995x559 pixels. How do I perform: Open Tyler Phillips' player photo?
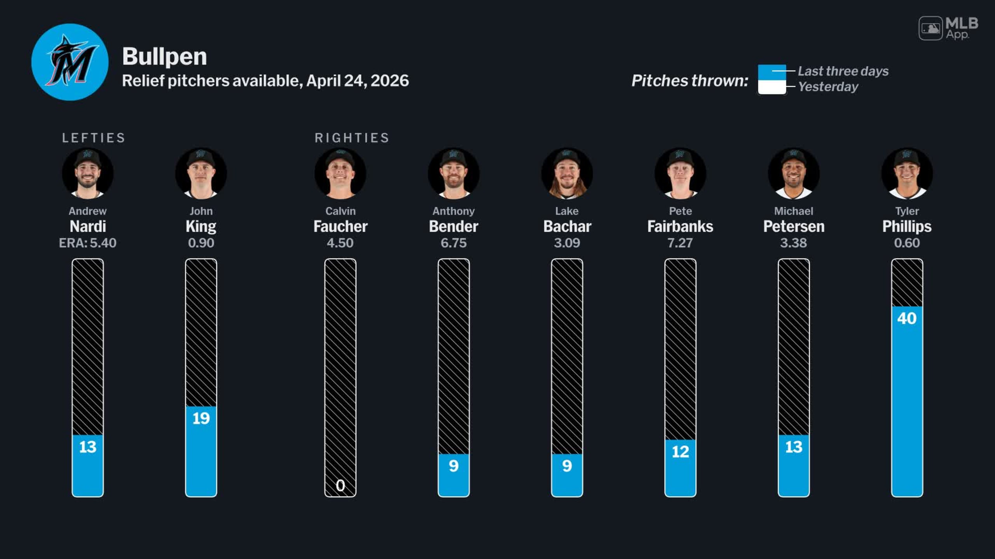[x=907, y=174]
